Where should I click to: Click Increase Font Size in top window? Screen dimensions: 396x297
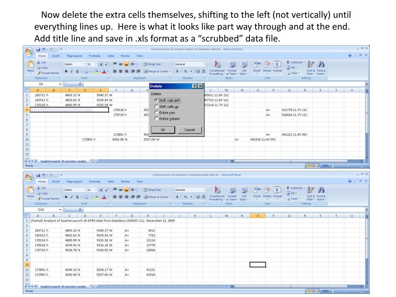101,65
